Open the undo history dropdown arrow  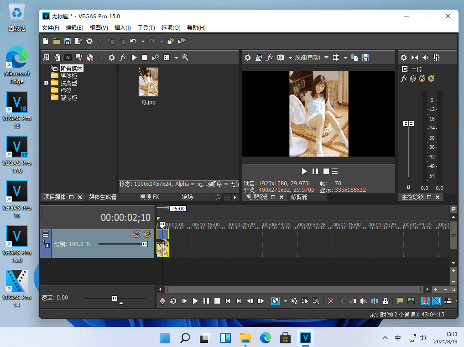pyautogui.click(x=143, y=42)
